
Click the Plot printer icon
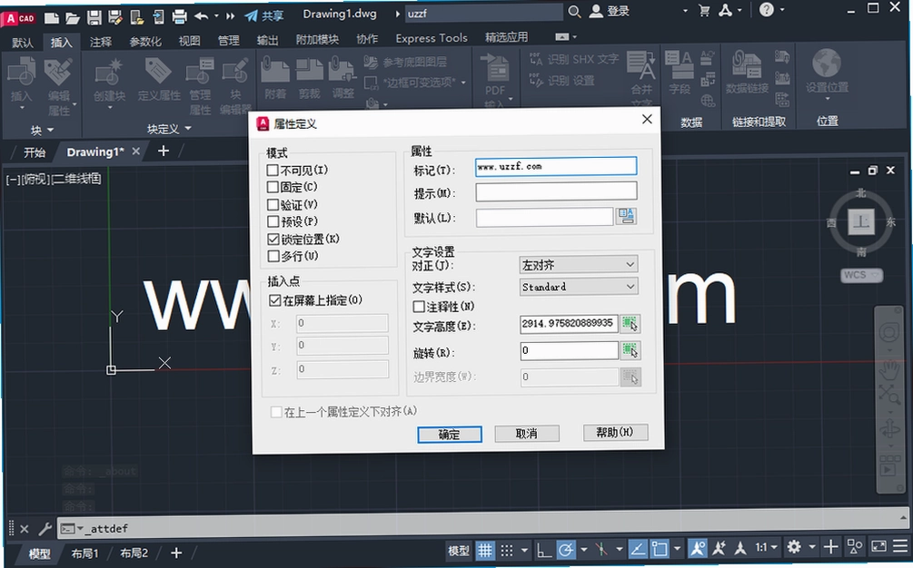(179, 16)
